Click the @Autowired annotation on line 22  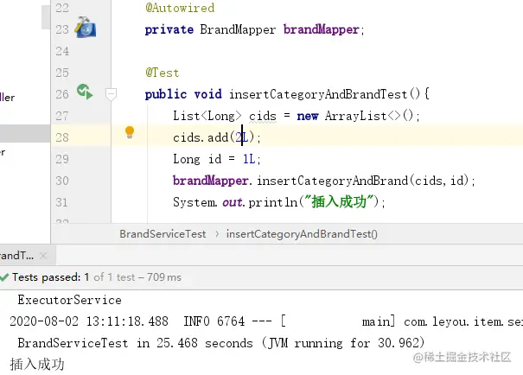180,8
